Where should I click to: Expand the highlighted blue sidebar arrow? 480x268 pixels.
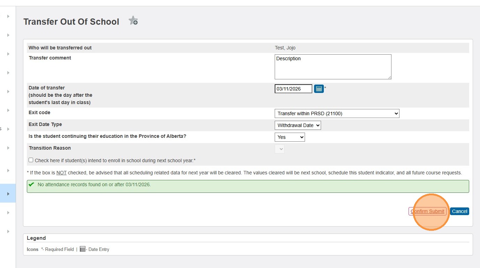tap(8, 194)
